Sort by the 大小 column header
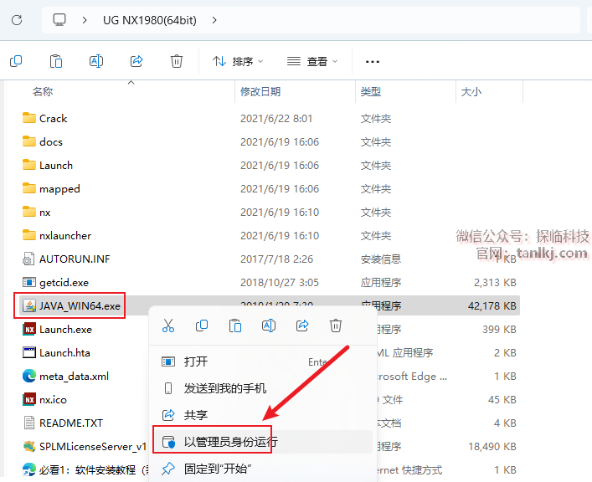 [x=471, y=92]
